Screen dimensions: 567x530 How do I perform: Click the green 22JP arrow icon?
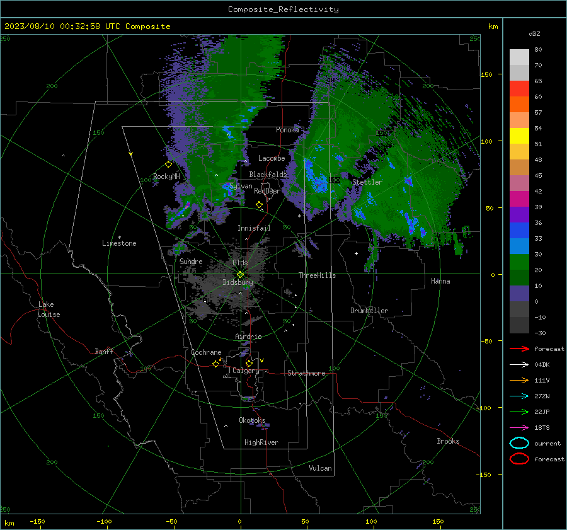coord(519,412)
